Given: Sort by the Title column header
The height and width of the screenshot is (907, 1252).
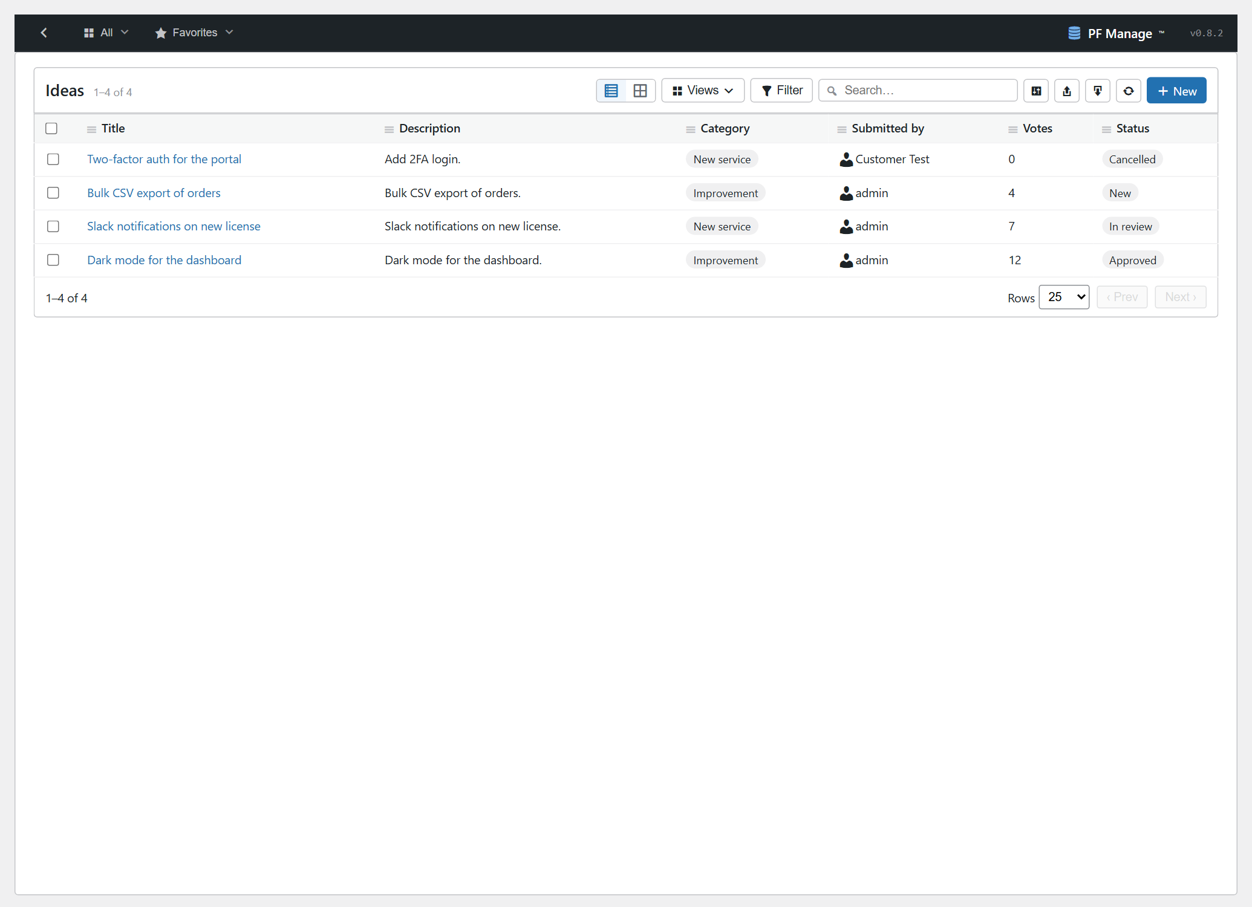Looking at the screenshot, I should 113,128.
